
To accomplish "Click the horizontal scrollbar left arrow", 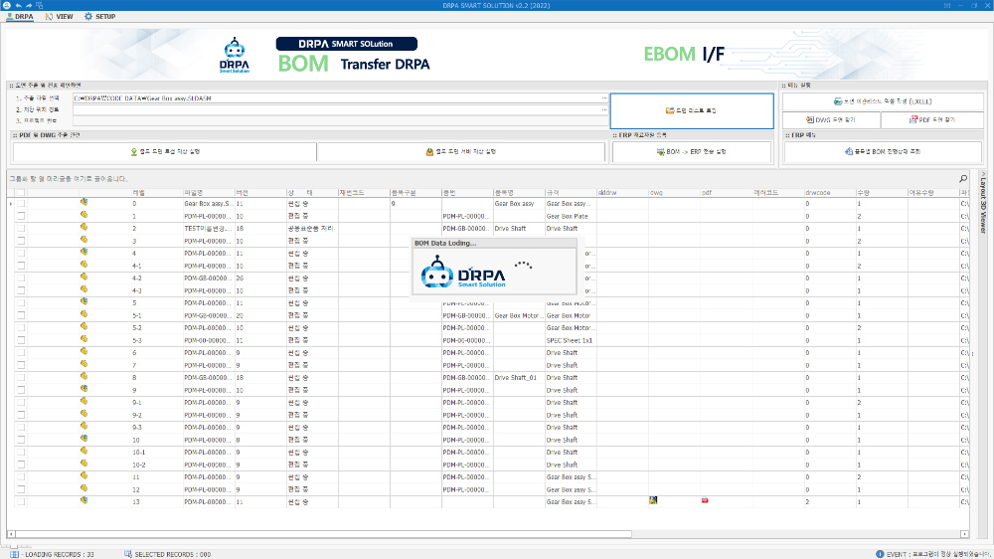I will pyautogui.click(x=11, y=534).
